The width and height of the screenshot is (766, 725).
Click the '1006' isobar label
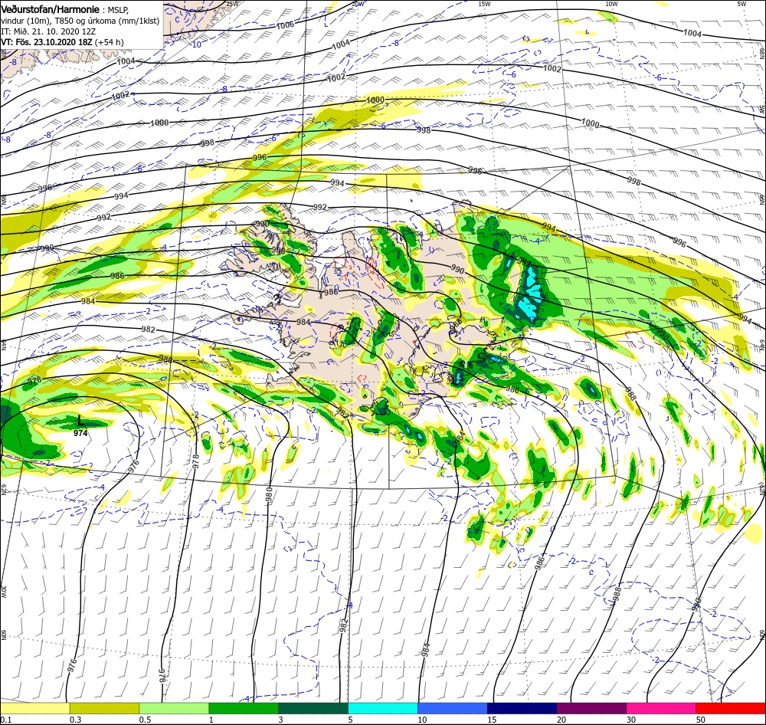point(285,25)
